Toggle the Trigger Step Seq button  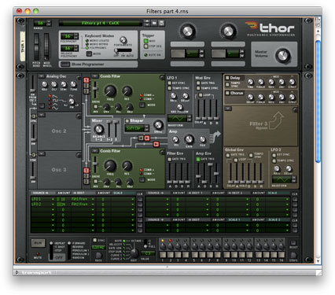tap(146, 46)
